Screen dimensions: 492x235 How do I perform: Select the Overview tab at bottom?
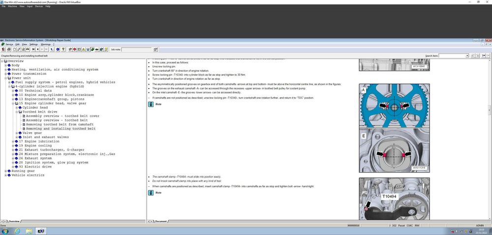14,222
